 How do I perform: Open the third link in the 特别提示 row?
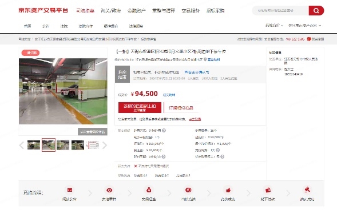183,176
